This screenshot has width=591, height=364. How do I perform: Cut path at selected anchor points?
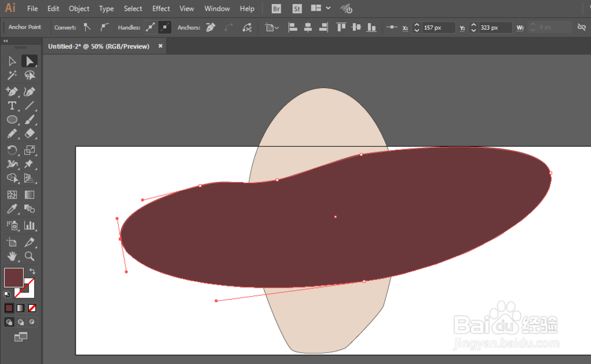(x=247, y=27)
